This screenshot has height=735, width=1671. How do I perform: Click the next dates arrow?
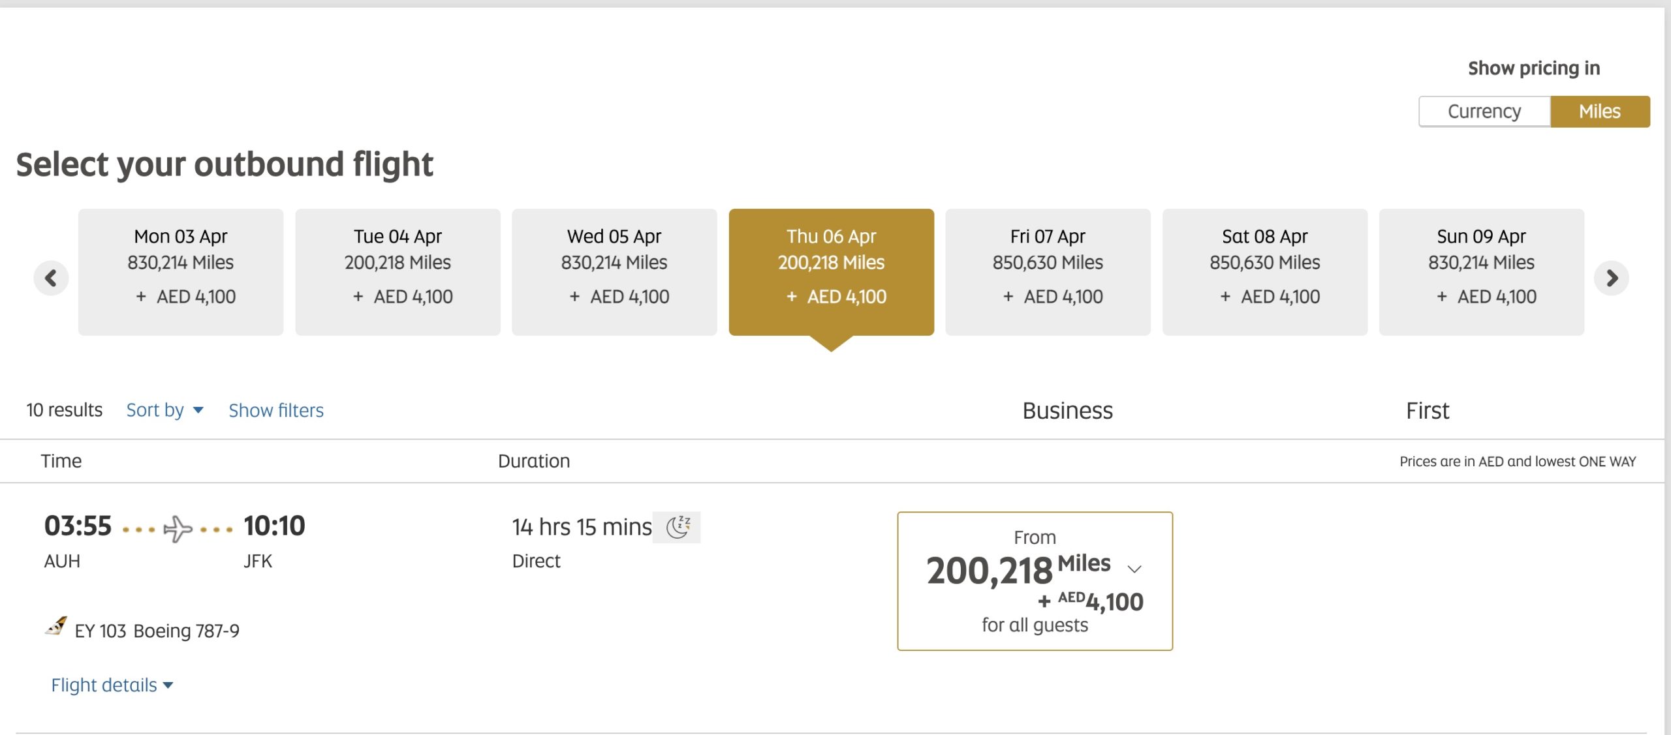(x=1611, y=278)
